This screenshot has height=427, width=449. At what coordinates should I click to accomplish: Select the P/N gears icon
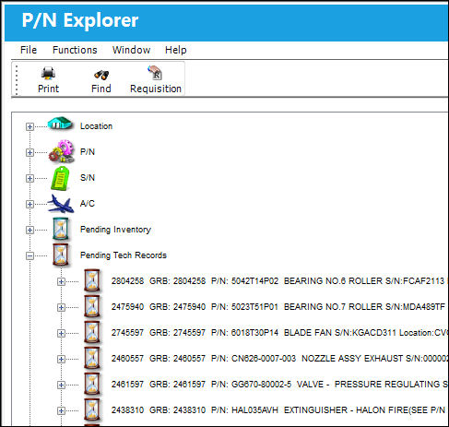[x=62, y=151]
